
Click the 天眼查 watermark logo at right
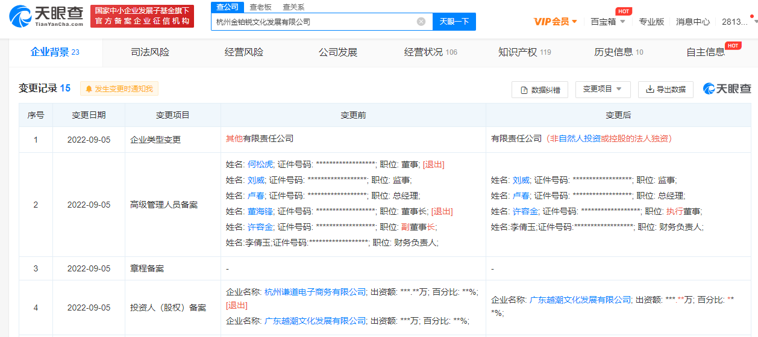(727, 89)
